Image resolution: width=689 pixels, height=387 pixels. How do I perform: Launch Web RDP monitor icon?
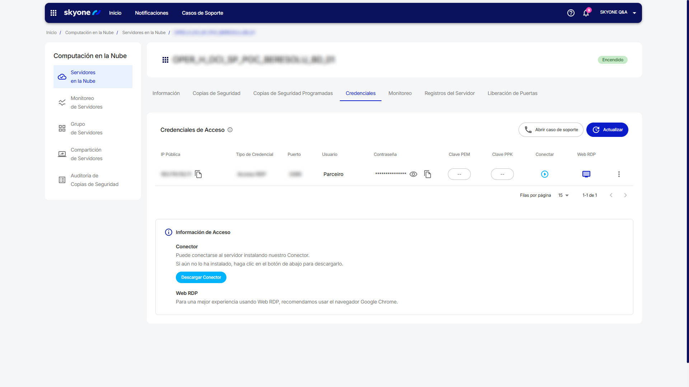point(586,174)
